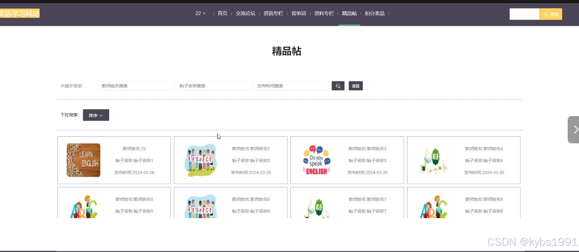Click the 精品帖 page heading

pos(287,51)
